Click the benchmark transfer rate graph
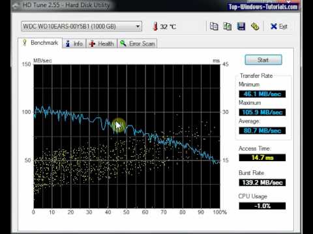The image size is (313, 234). (127, 136)
